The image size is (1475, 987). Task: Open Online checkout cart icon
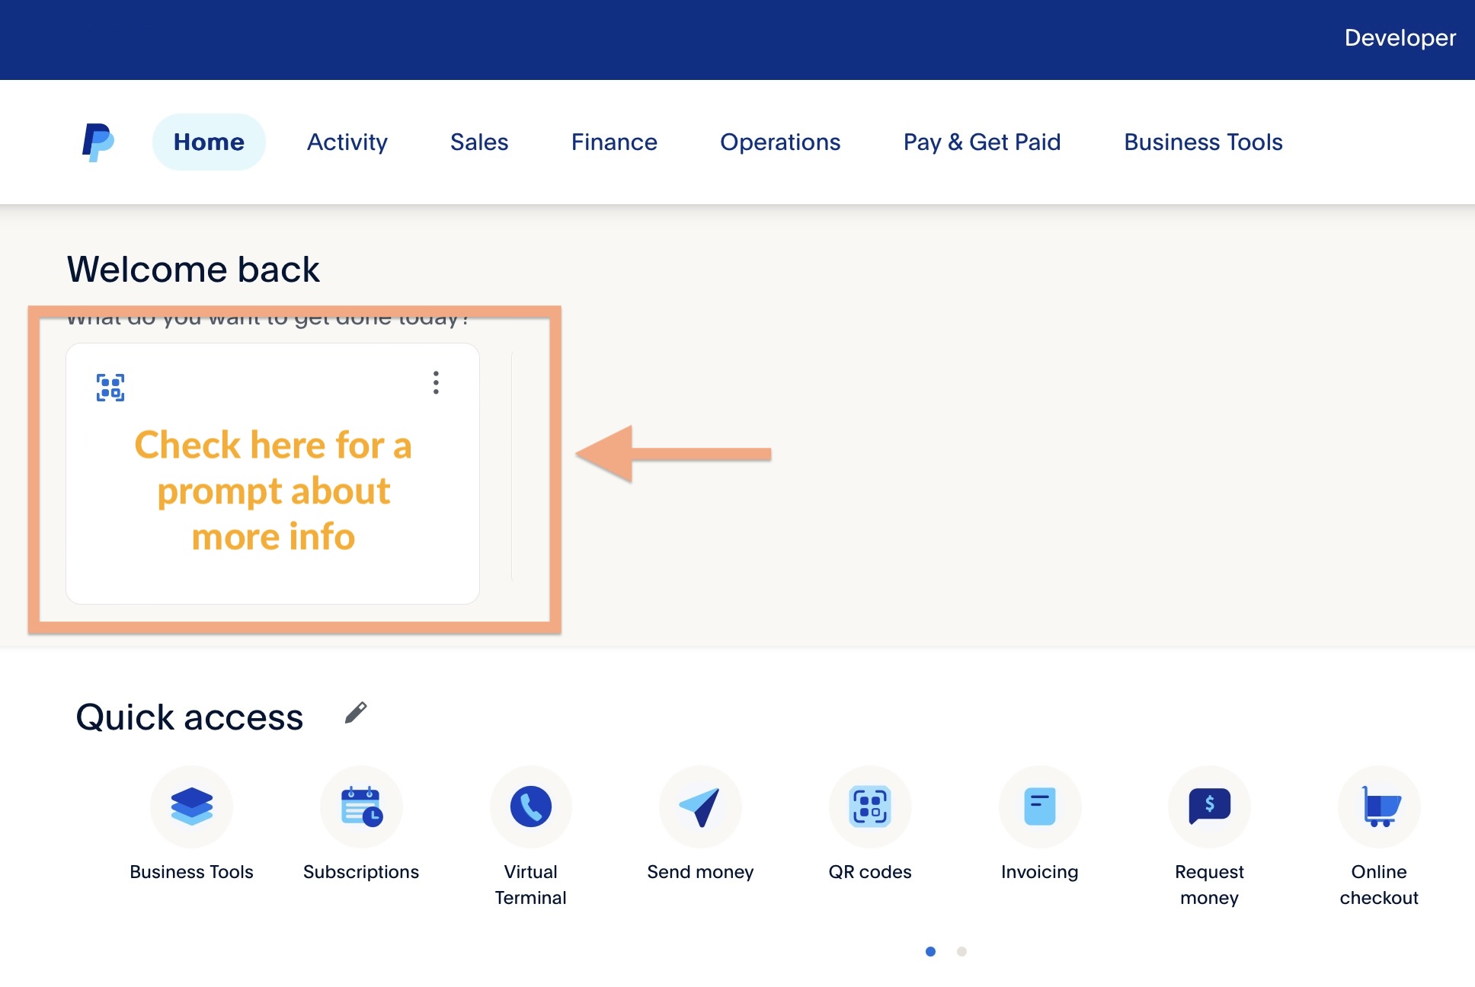point(1379,807)
